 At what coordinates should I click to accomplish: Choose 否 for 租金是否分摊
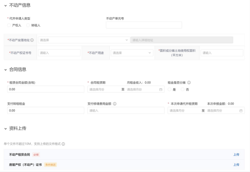pyautogui.click(x=183, y=89)
